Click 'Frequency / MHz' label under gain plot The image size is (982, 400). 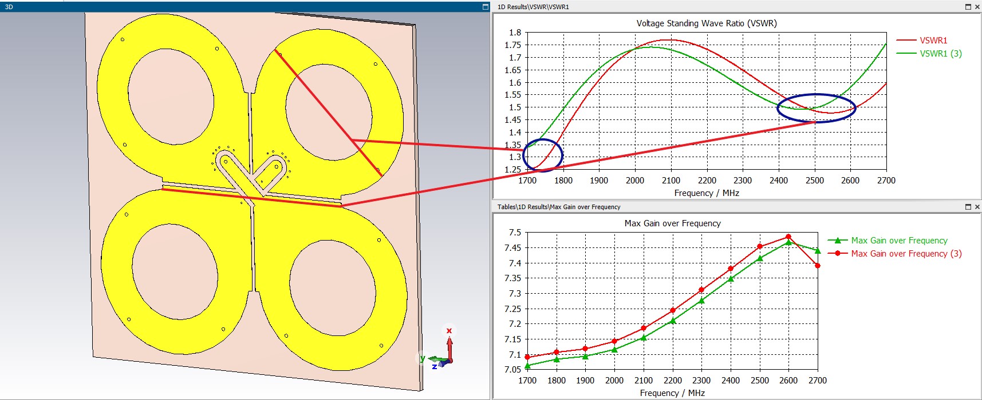[672, 393]
